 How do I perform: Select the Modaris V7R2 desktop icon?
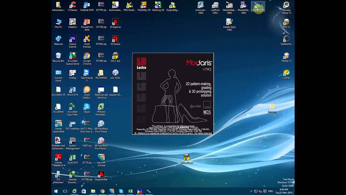click(x=258, y=6)
